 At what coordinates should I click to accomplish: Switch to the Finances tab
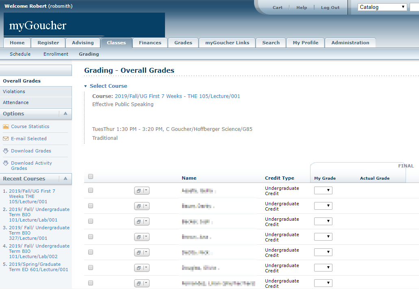(150, 43)
